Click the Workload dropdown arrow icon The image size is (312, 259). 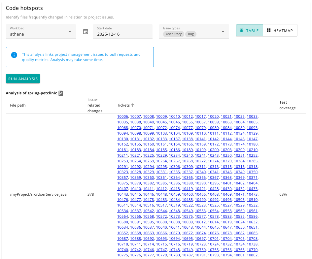point(70,32)
